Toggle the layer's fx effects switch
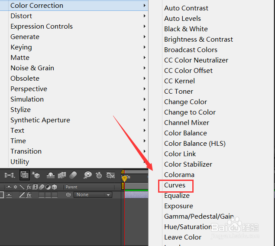275x246 pixels. (29, 195)
